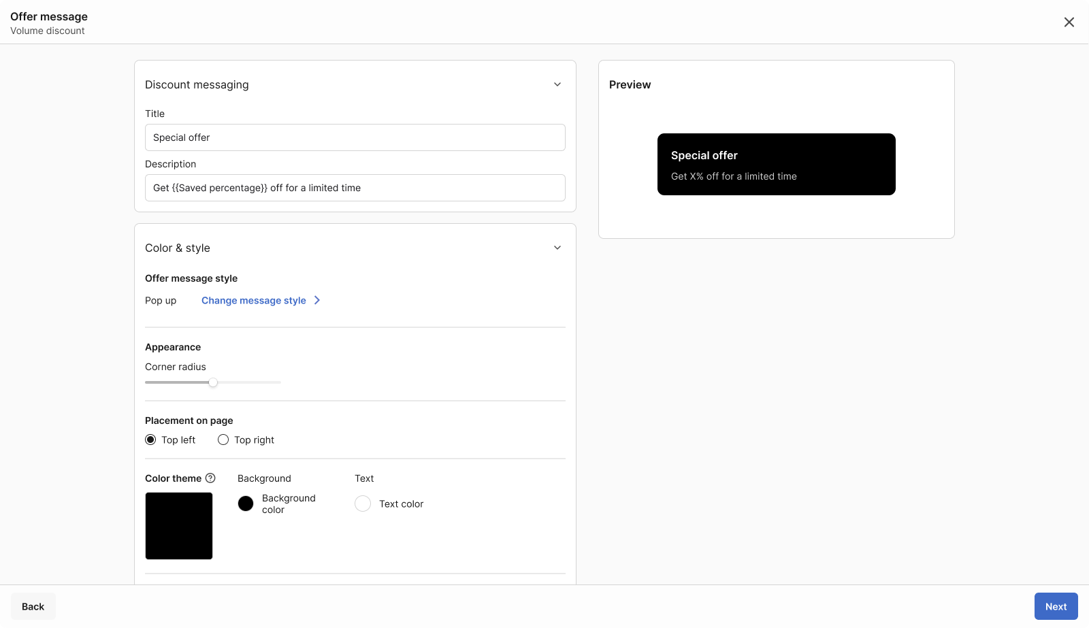Click the Special offer preview popup
The height and width of the screenshot is (628, 1089).
(x=776, y=165)
